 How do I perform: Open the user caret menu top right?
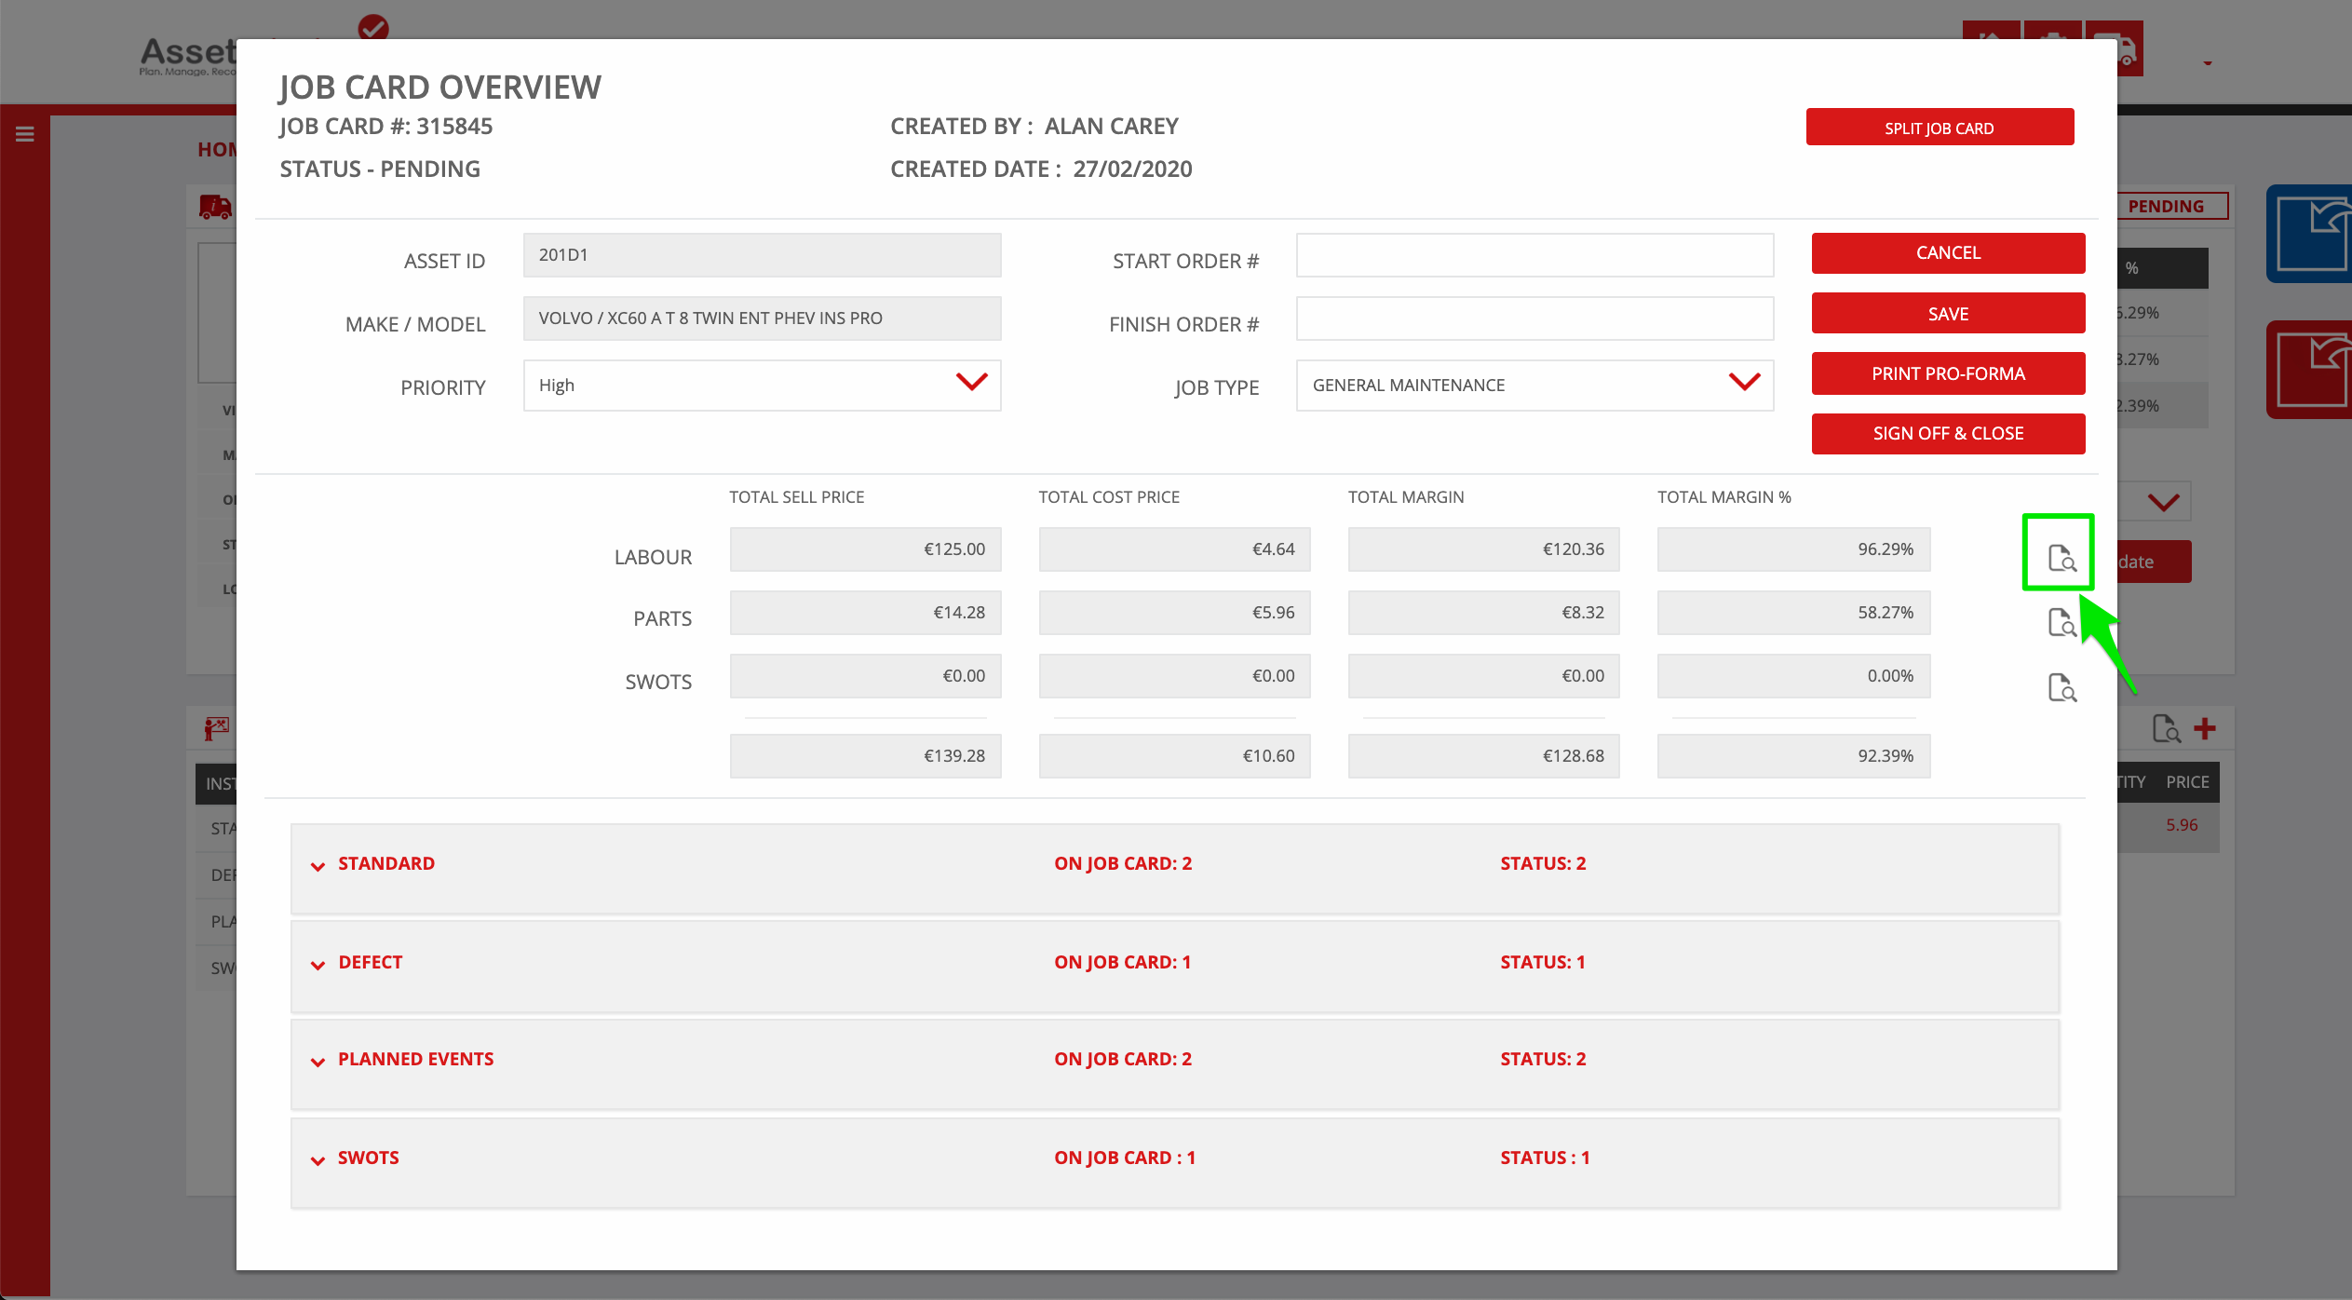[x=2208, y=63]
